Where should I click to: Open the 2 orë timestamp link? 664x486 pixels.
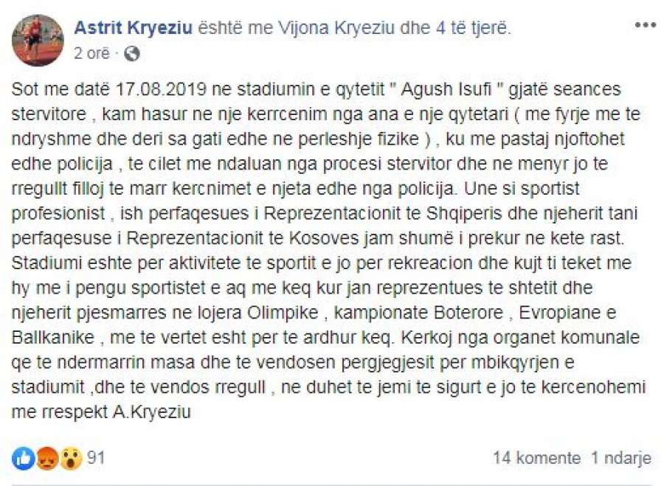coord(91,53)
